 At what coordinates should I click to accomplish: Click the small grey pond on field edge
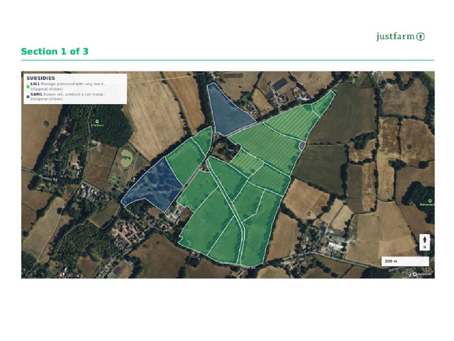tap(302, 145)
